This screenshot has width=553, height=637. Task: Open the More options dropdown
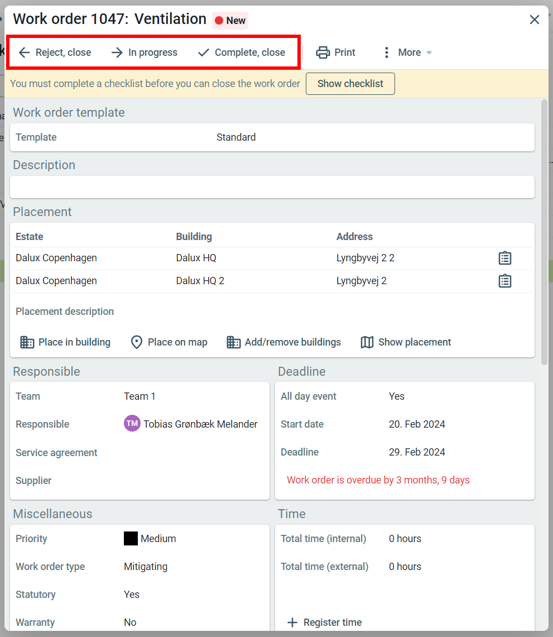coord(407,52)
